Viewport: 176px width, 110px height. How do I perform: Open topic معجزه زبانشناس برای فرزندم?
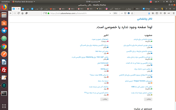click(x=143, y=39)
